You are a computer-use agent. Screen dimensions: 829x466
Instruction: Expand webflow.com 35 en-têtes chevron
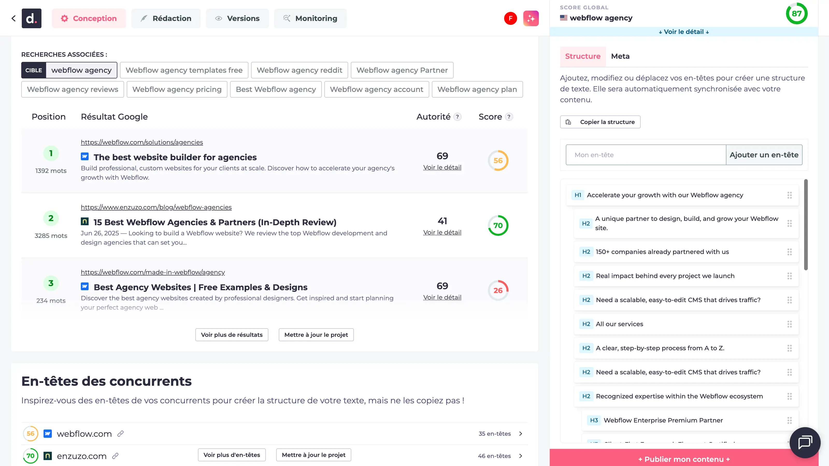pyautogui.click(x=521, y=434)
